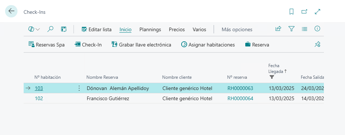Image resolution: width=345 pixels, height=135 pixels.
Task: Open row options for room 103
Action: [79, 88]
